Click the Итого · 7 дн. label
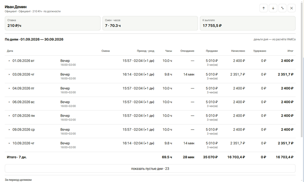 tap(17, 157)
